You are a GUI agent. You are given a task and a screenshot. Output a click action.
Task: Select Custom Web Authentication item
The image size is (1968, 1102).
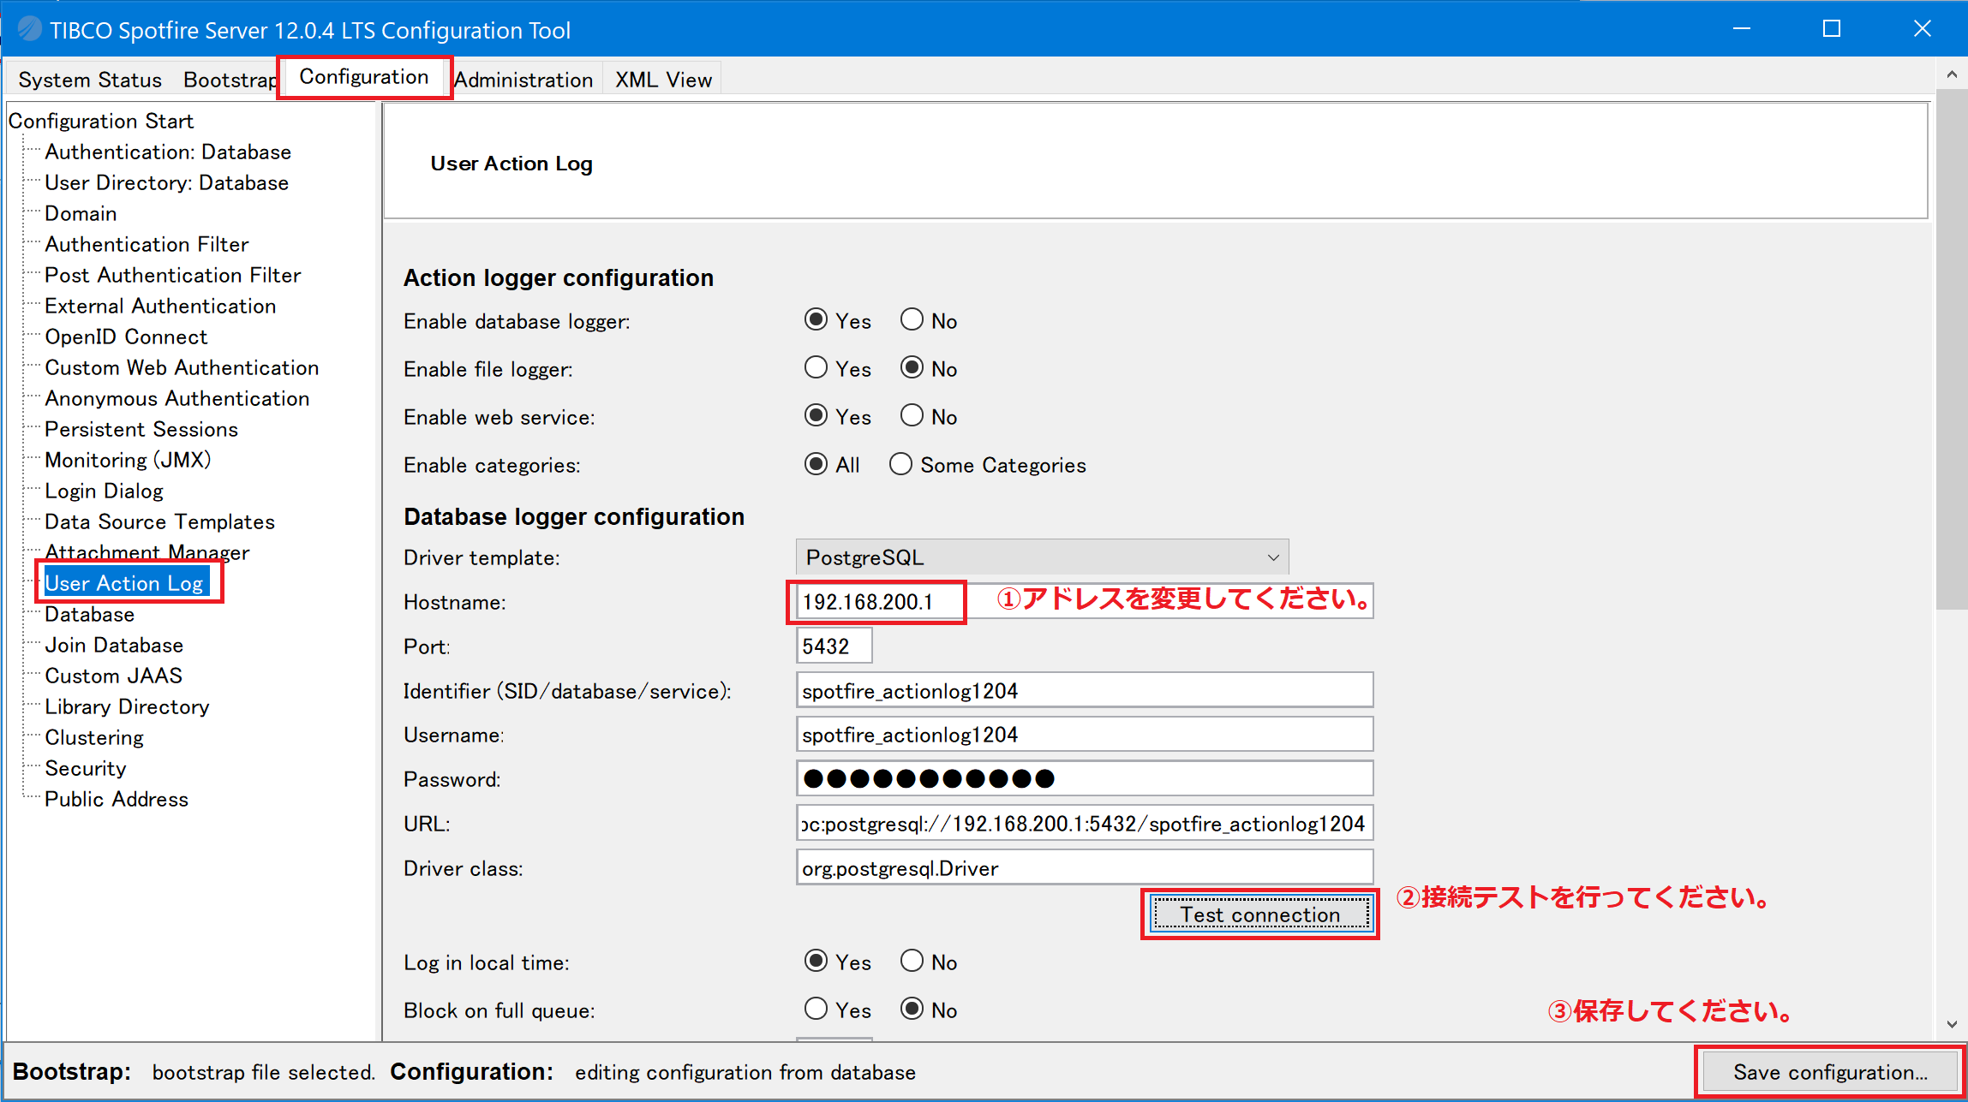click(x=182, y=367)
